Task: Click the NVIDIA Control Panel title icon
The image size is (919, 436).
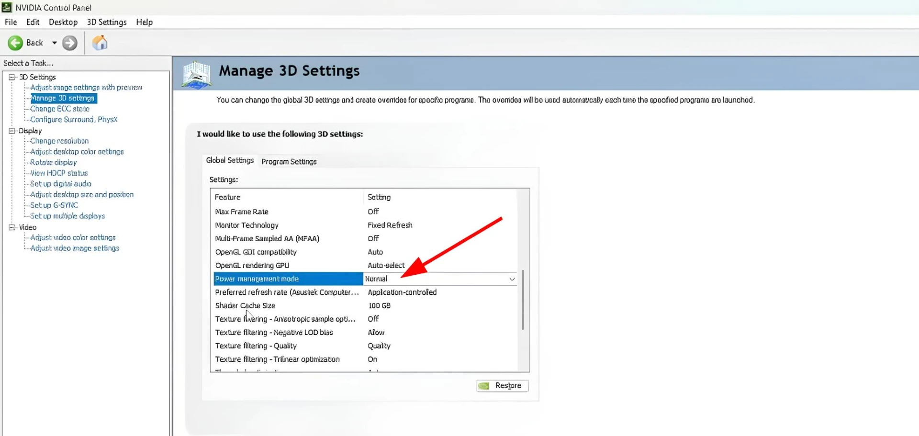Action: (7, 7)
